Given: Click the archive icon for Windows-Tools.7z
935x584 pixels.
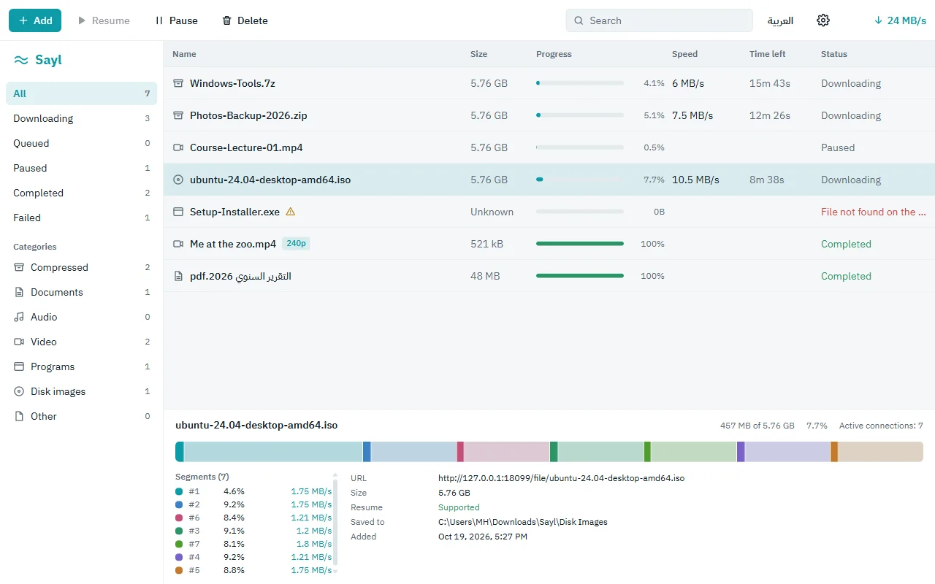Looking at the screenshot, I should (x=178, y=83).
